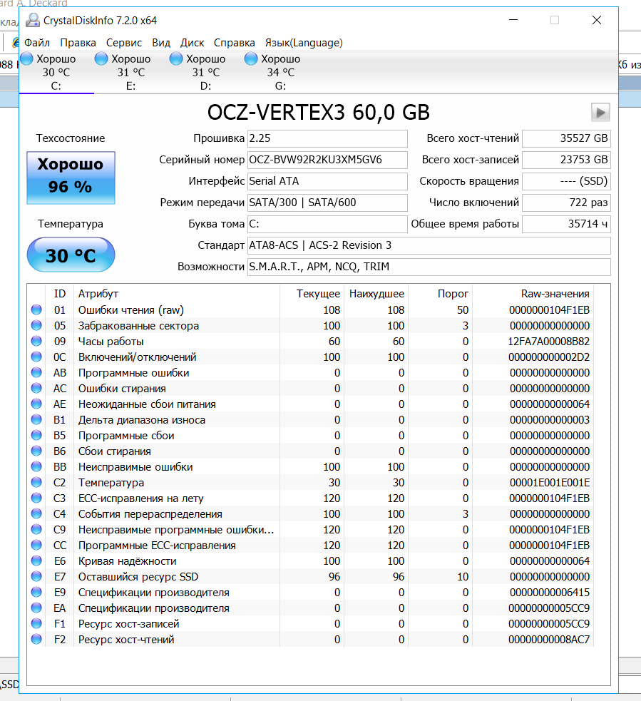
Task: Click status icon for attribute C3 row
Action: 36,498
